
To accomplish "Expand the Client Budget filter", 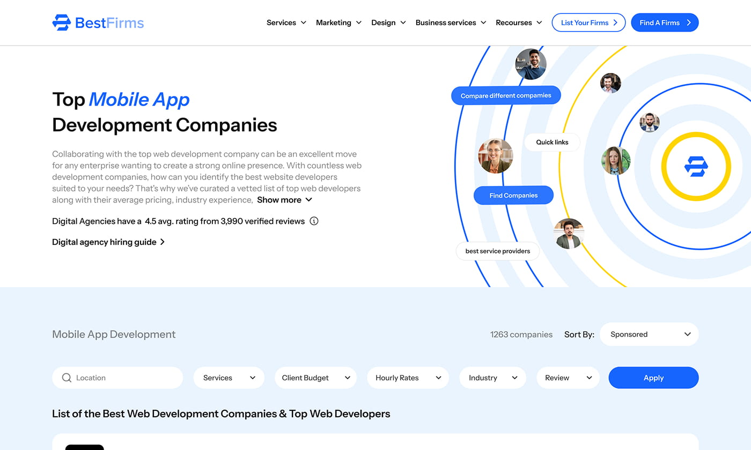I will point(315,378).
